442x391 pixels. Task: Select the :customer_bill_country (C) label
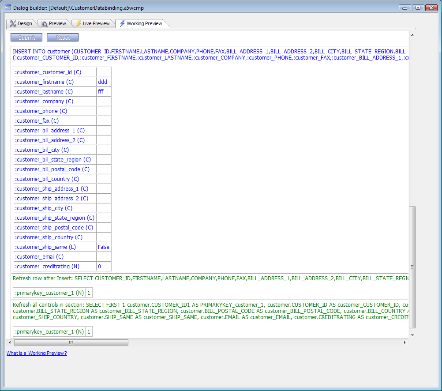coord(47,179)
